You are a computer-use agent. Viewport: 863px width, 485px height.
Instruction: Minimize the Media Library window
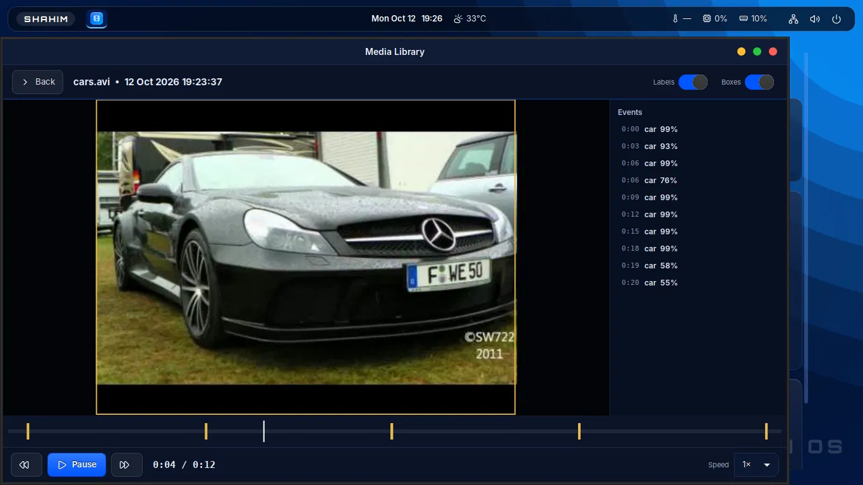tap(741, 52)
